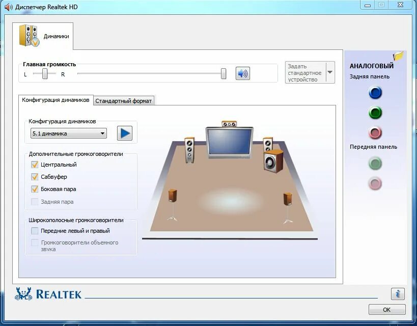Click the Передняя панель label
The height and width of the screenshot is (326, 417).
coord(373,147)
